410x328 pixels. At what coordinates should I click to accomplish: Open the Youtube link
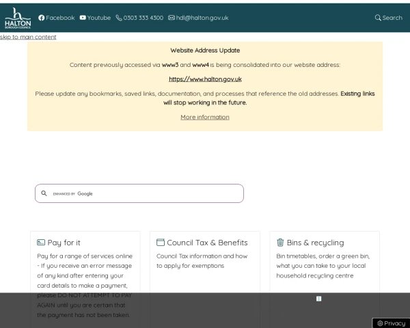coord(95,18)
